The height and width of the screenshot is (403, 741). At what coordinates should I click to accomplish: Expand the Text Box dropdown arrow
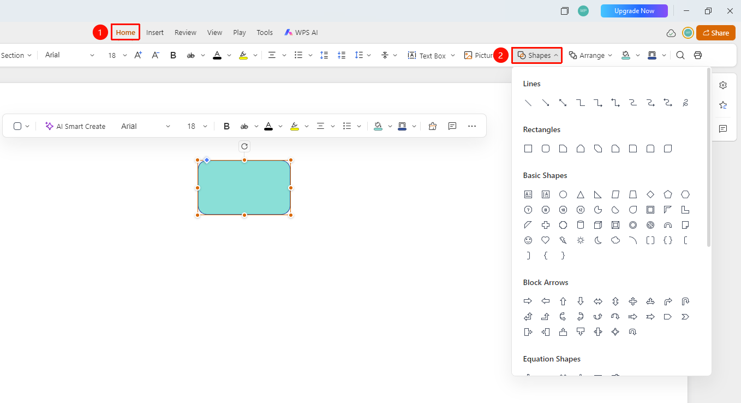[452, 55]
